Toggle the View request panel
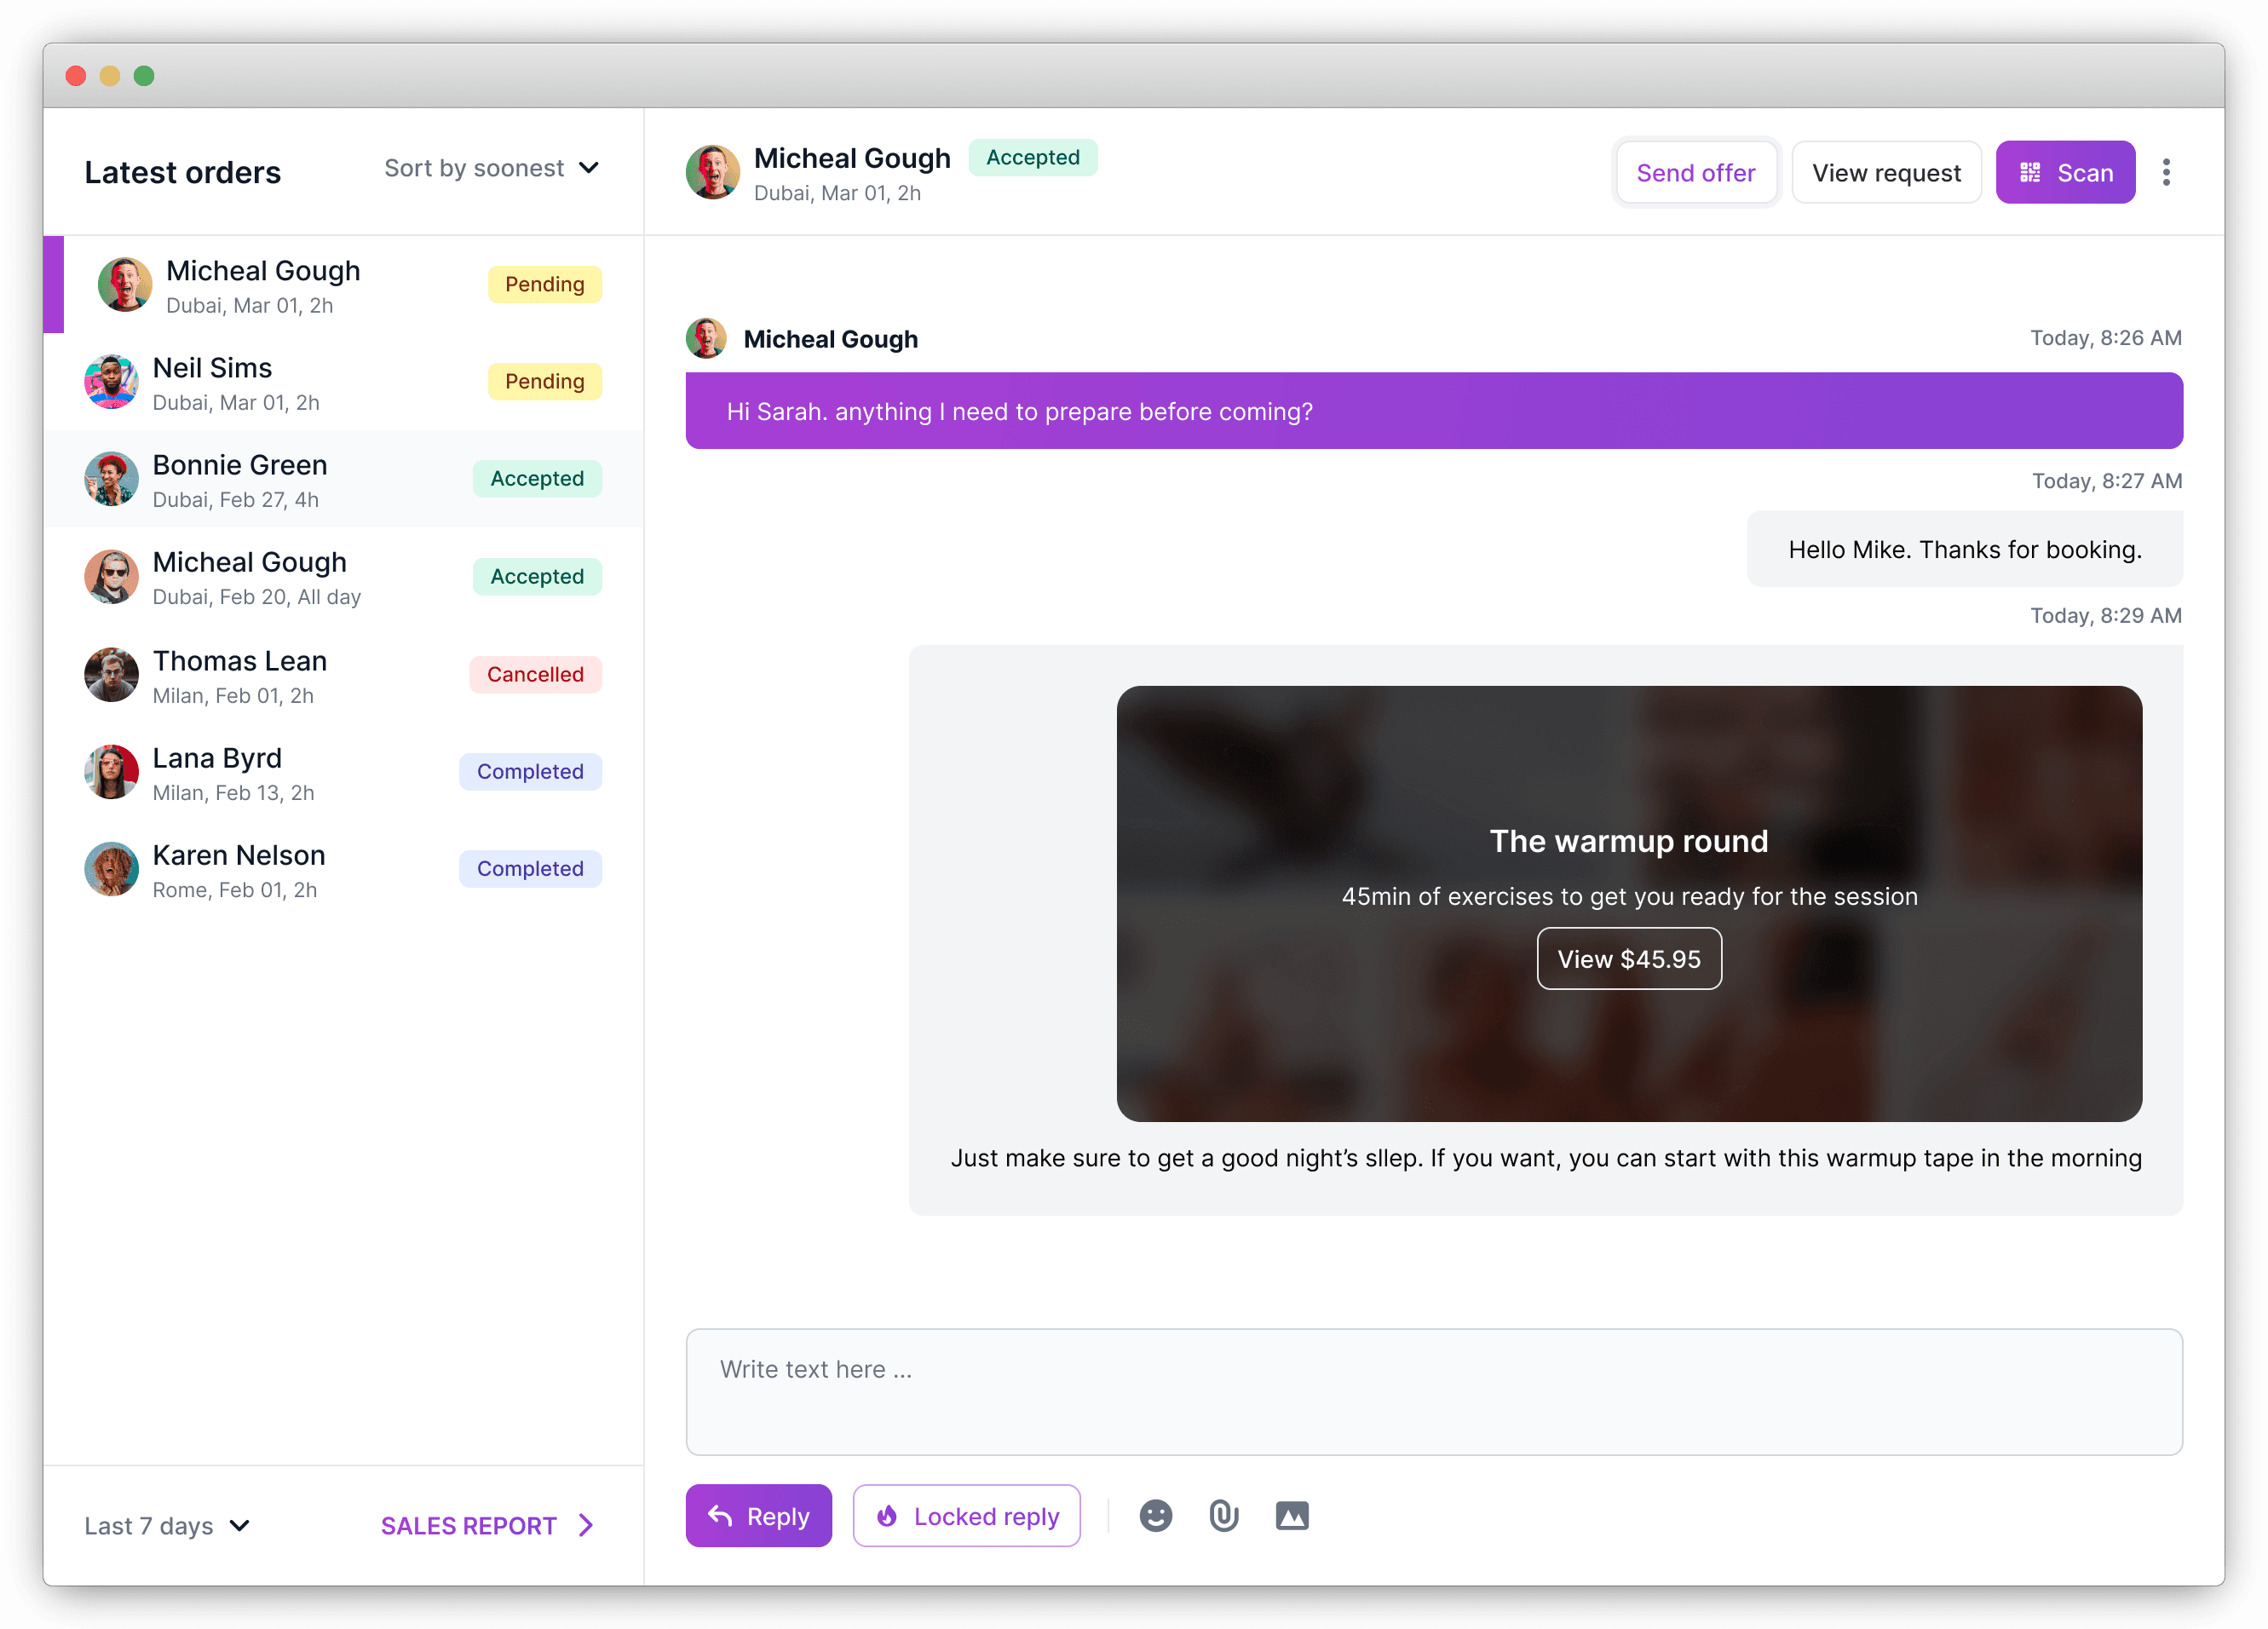The width and height of the screenshot is (2268, 1629). (x=1886, y=173)
